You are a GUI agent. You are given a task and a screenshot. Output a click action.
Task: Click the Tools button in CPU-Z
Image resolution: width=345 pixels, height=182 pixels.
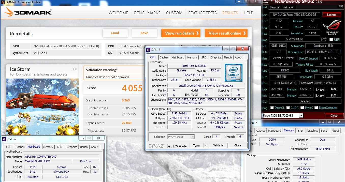click(x=196, y=145)
